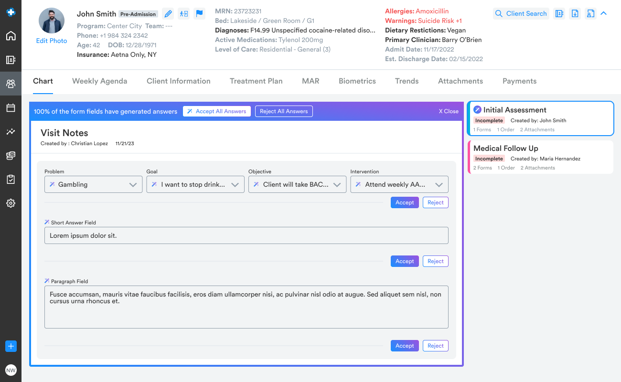Image resolution: width=621 pixels, height=382 pixels.
Task: Click the document download icon in header
Action: click(x=575, y=14)
